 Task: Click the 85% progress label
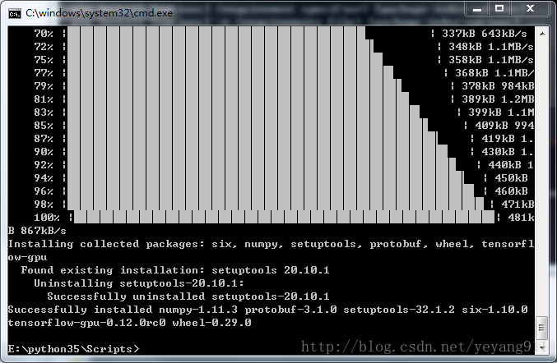point(44,125)
